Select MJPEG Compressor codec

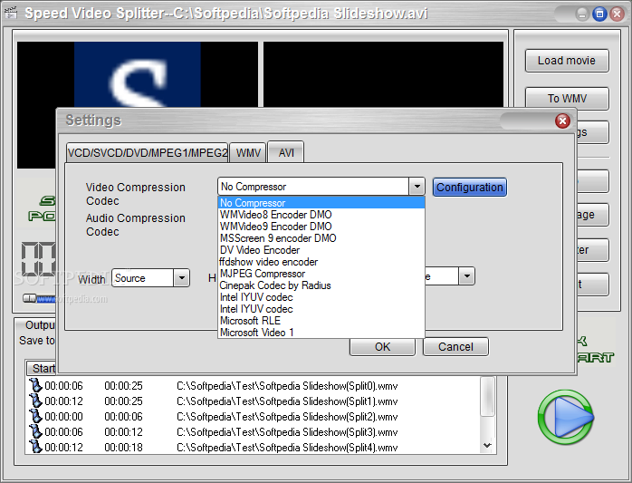[x=321, y=274]
